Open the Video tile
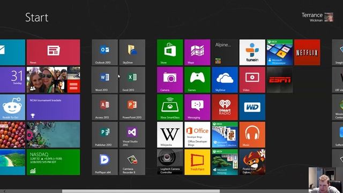This screenshot has width=343, height=193. pyautogui.click(x=252, y=80)
